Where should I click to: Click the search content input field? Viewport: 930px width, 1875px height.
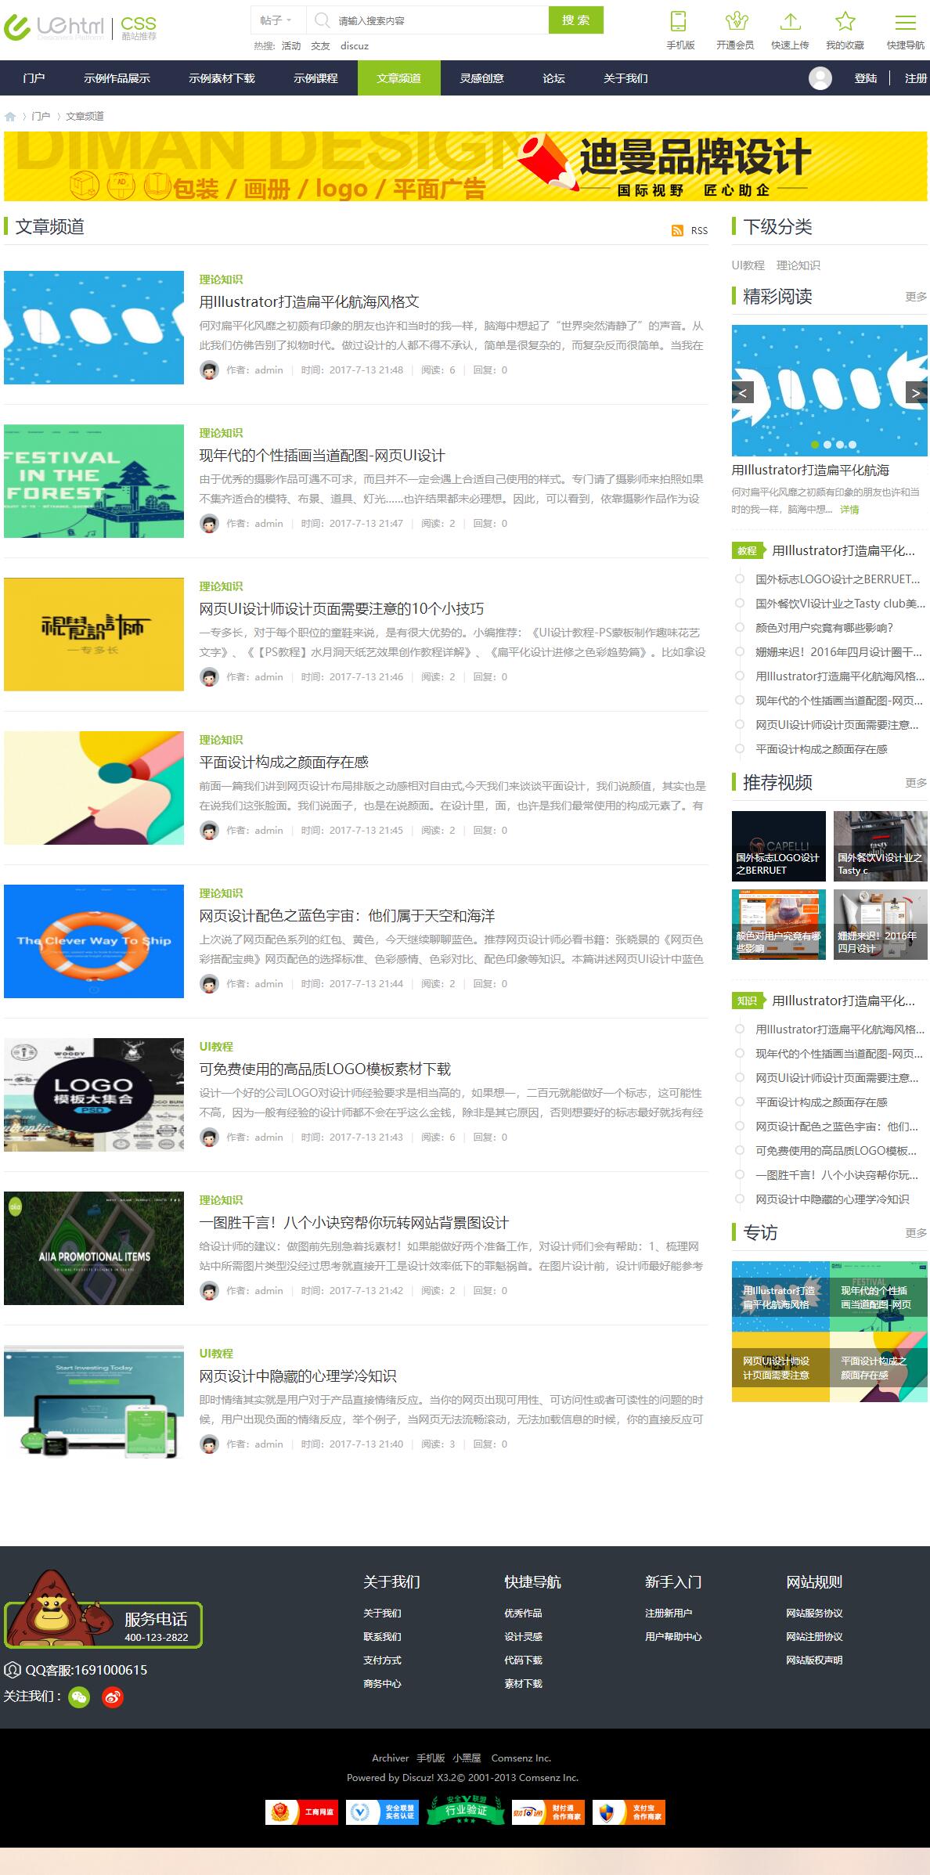[x=438, y=21]
